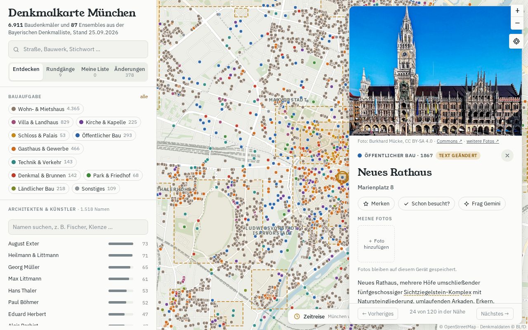The width and height of the screenshot is (528, 330).
Task: Zoom in the map with plus button
Action: pos(517,11)
